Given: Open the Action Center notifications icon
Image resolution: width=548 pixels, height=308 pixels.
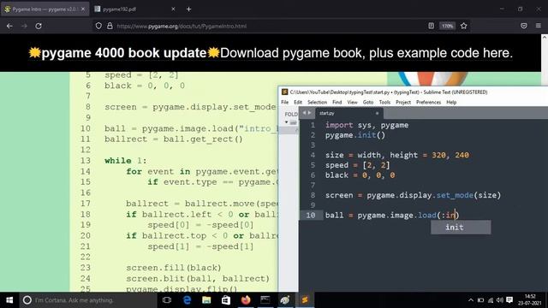Looking at the screenshot, I should (x=509, y=300).
